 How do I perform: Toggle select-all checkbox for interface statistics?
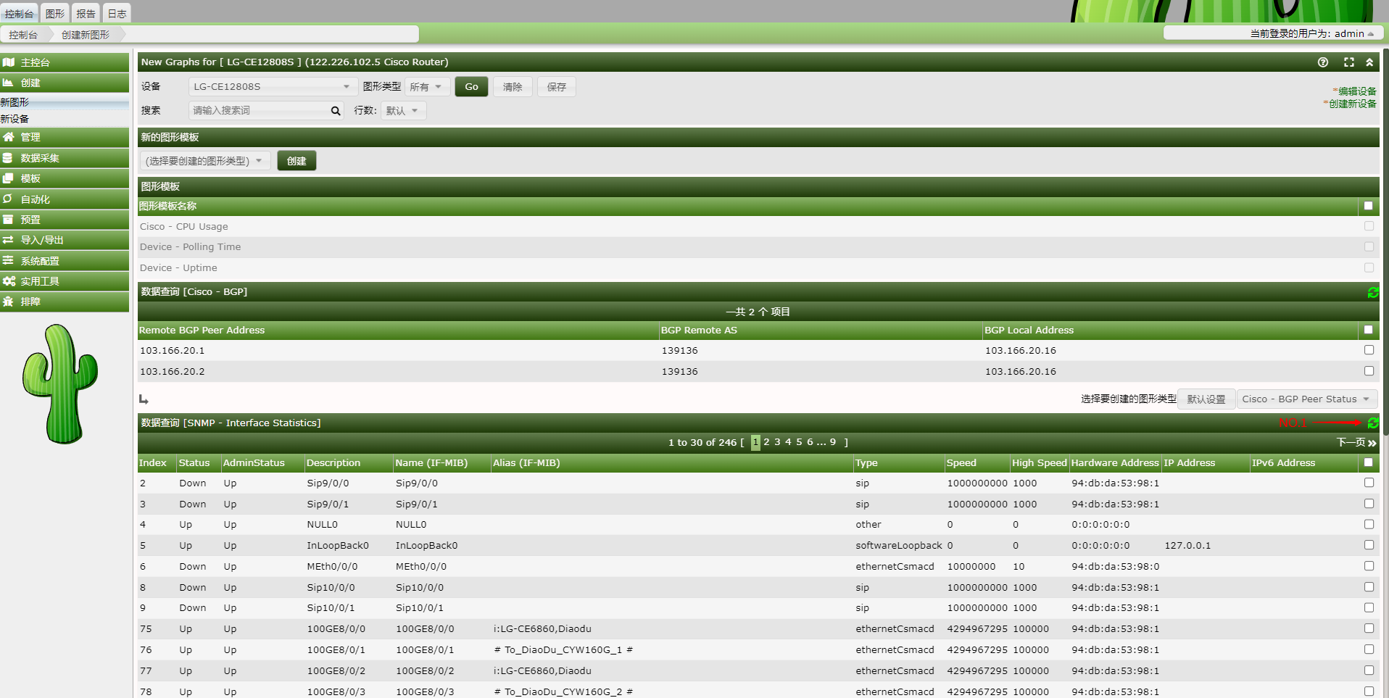pyautogui.click(x=1369, y=462)
